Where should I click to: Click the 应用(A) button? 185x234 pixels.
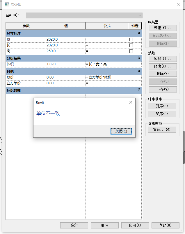(135, 225)
